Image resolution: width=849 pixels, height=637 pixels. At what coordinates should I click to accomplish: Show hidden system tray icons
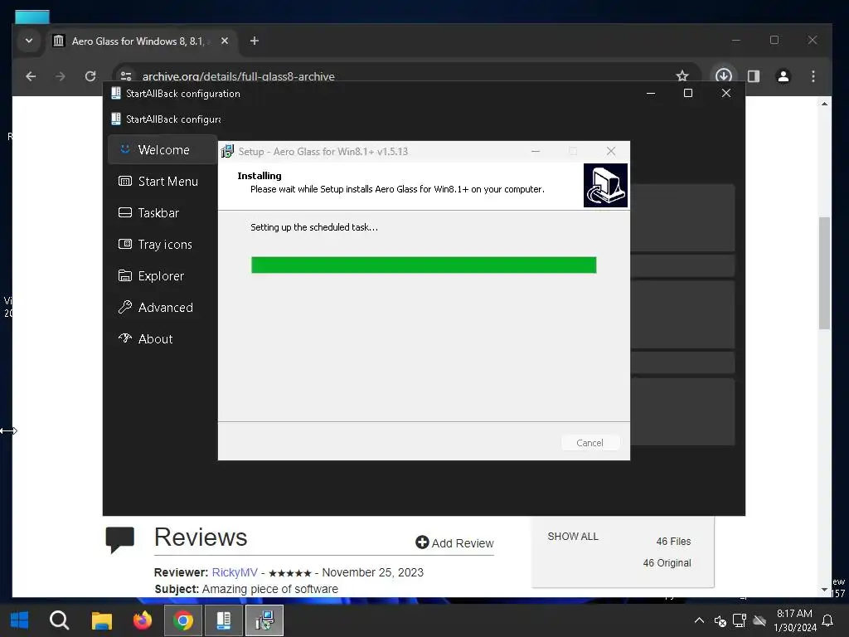(x=699, y=620)
